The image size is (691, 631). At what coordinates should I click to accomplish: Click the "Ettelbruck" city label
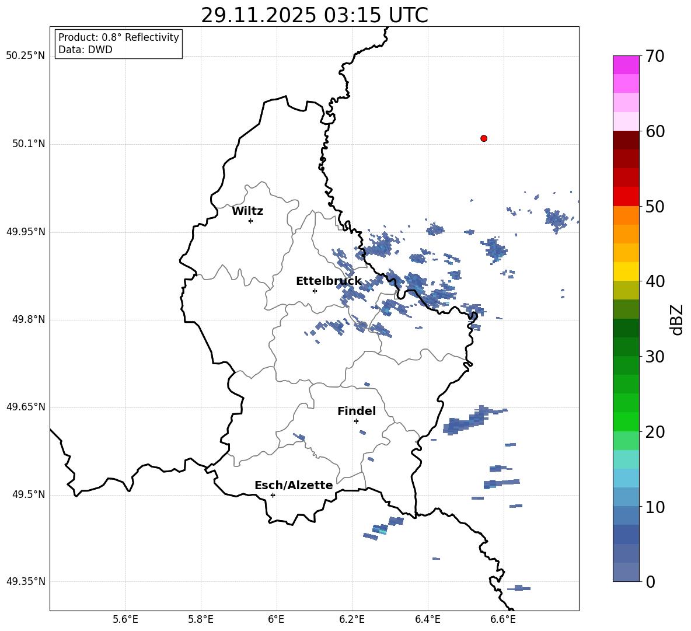(x=329, y=281)
